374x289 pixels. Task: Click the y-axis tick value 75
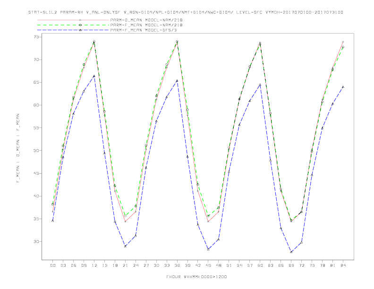point(36,37)
